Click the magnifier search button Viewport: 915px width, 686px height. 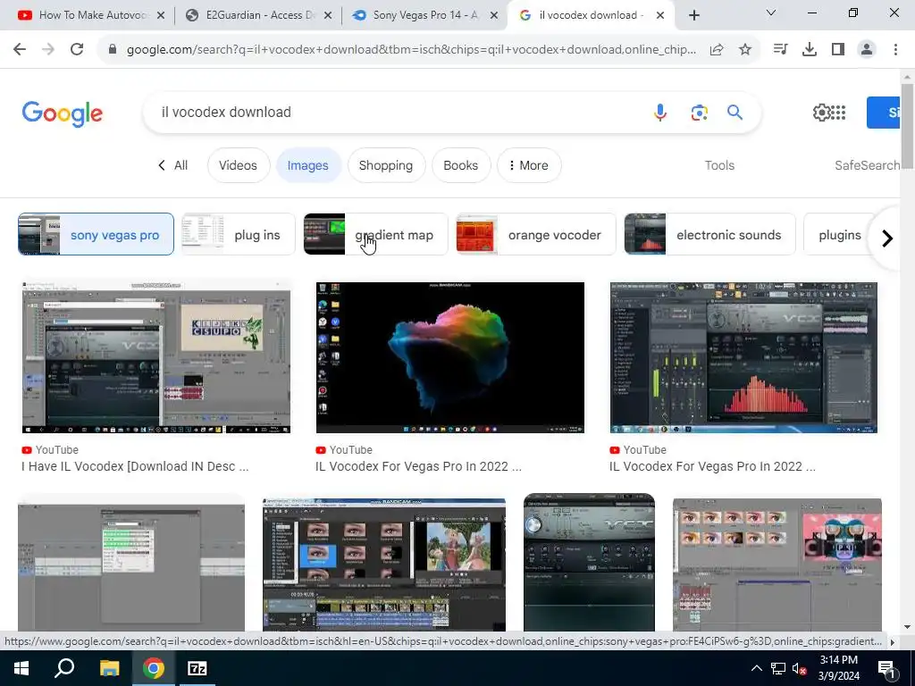(x=735, y=112)
